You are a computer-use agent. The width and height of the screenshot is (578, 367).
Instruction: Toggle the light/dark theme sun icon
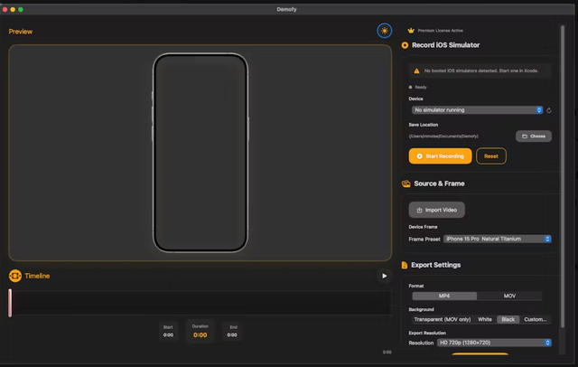[385, 31]
